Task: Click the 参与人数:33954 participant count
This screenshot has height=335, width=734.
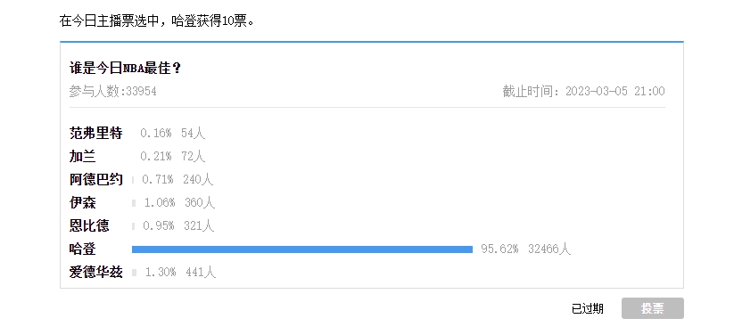Action: tap(112, 91)
